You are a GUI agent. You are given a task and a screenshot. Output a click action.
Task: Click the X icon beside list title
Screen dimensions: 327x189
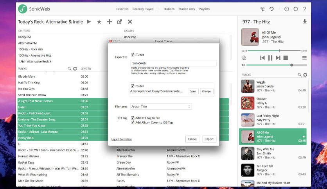[130, 21]
